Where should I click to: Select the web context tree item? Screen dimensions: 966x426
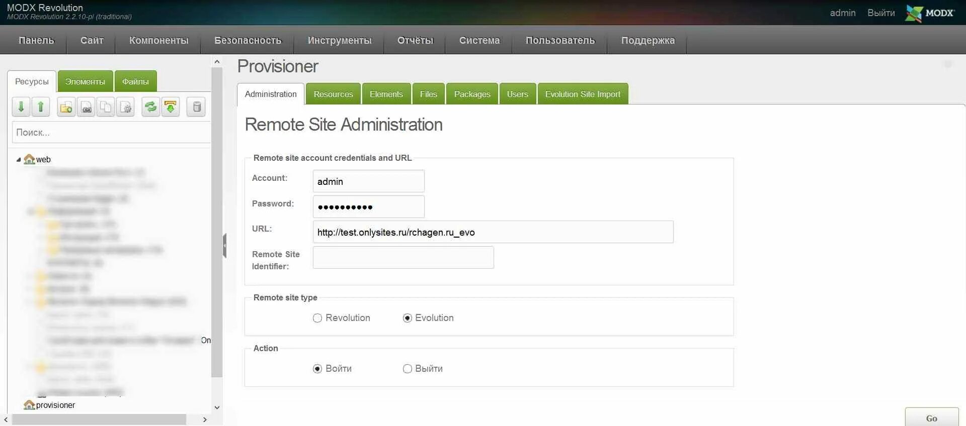point(43,159)
